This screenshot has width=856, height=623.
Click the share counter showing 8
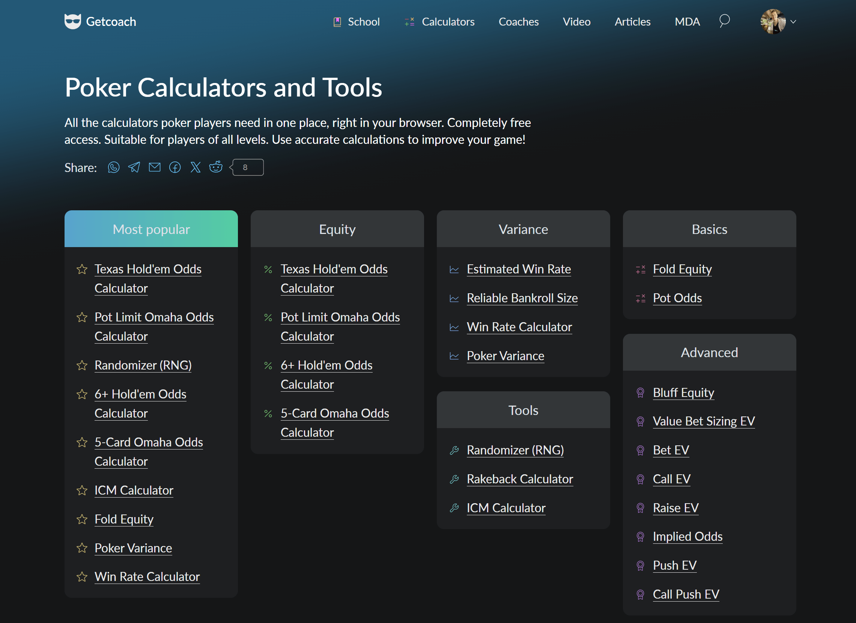(x=246, y=167)
